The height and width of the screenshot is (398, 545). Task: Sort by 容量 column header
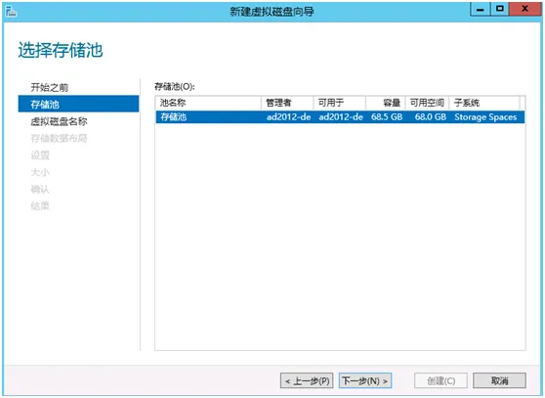[386, 103]
